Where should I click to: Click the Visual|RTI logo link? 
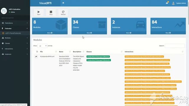45,3
